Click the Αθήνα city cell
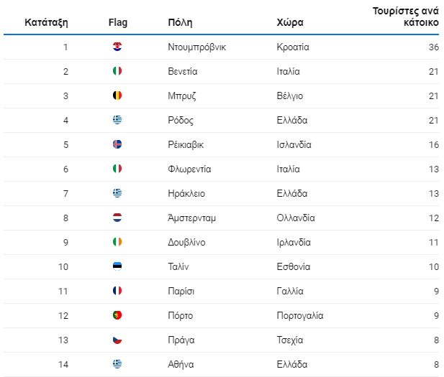The image size is (444, 377). coord(181,364)
